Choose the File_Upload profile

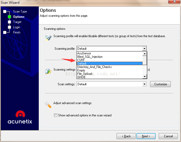tap(110, 74)
